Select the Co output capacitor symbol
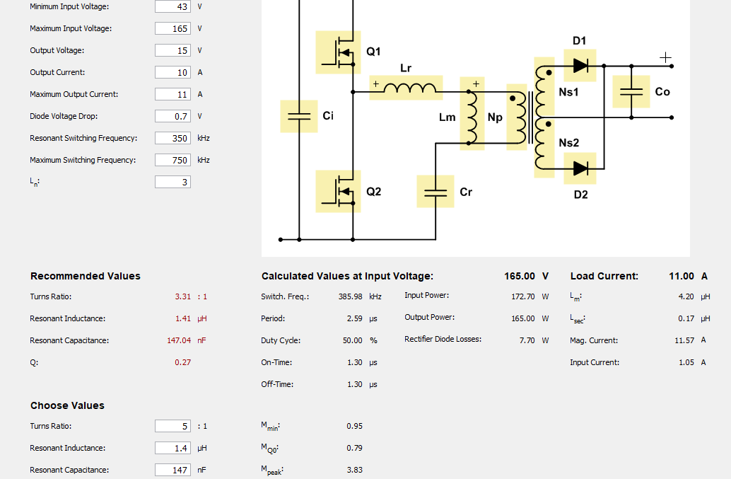731x479 pixels. (x=631, y=91)
